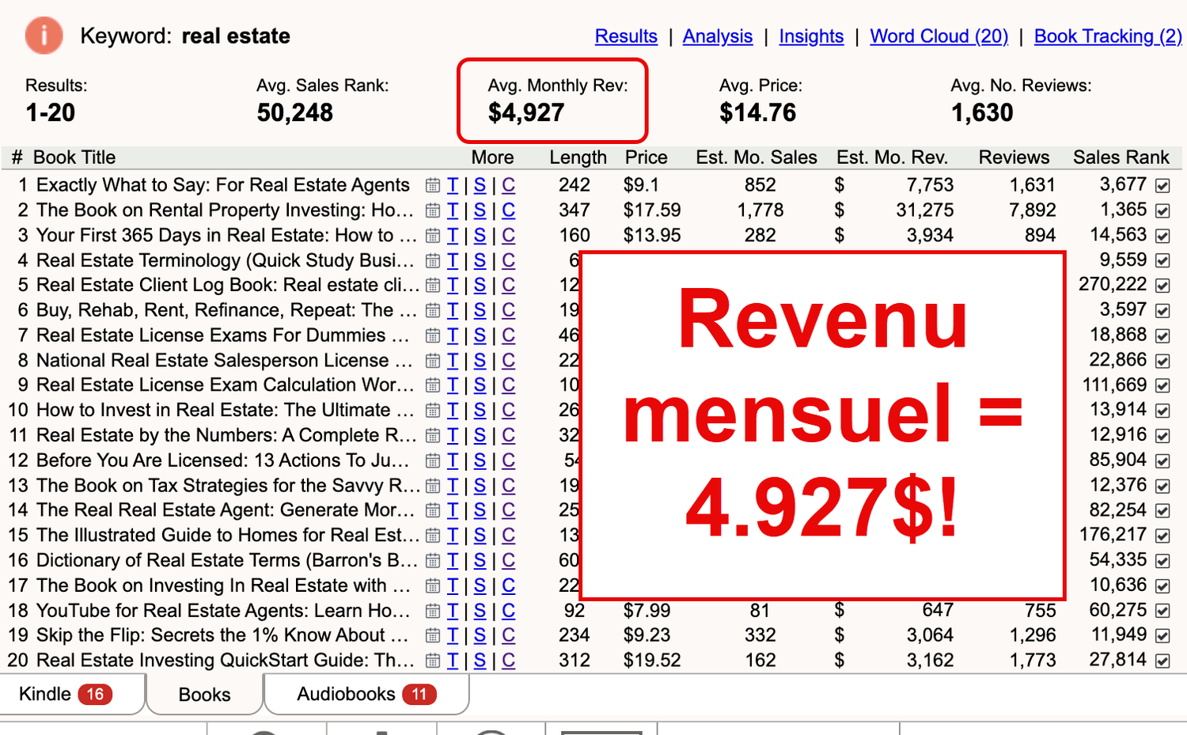Image resolution: width=1187 pixels, height=735 pixels.
Task: Click calendar icon for YouTube for Agents row
Action: (x=433, y=611)
